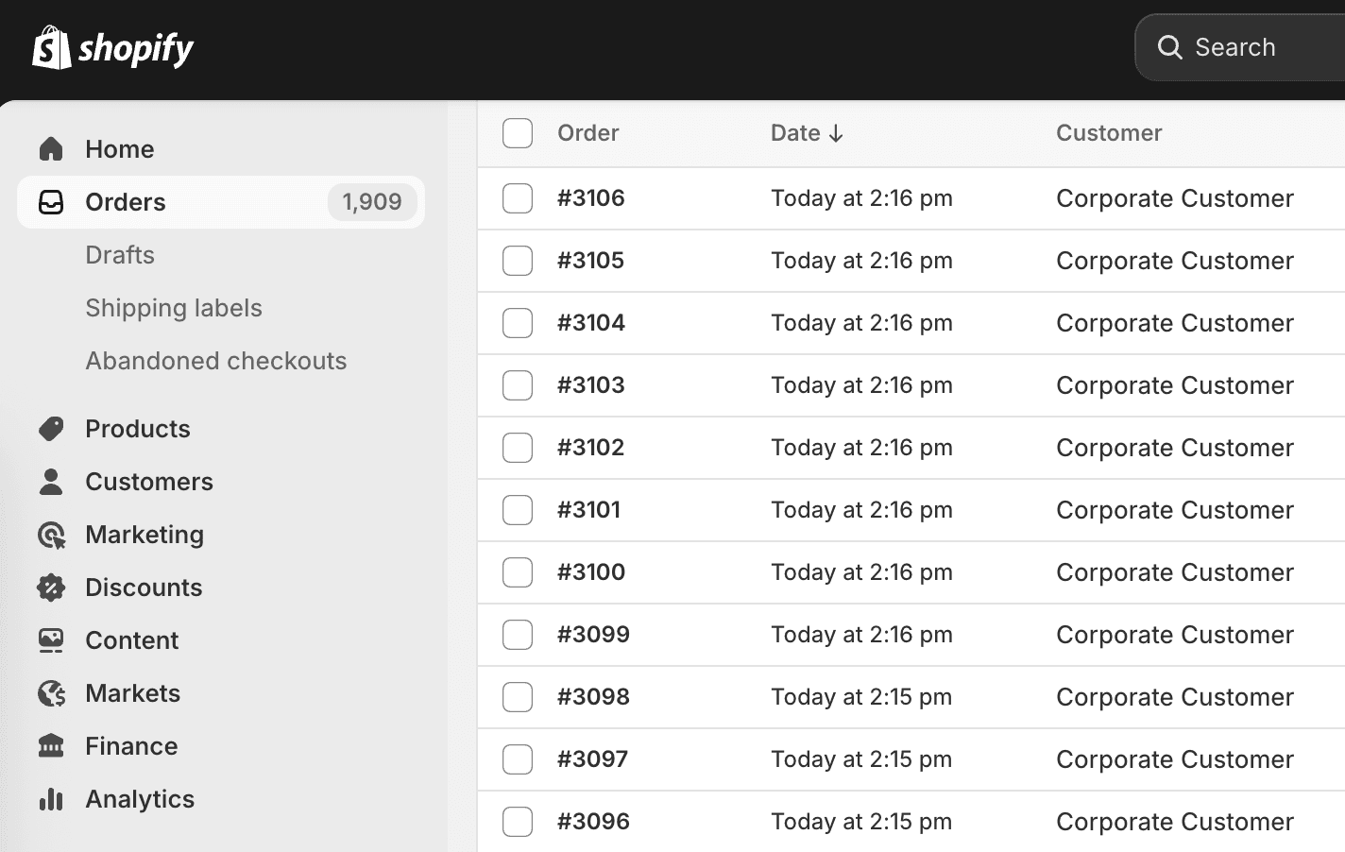Tick the select-all orders checkbox
This screenshot has height=852, width=1345.
(x=518, y=133)
